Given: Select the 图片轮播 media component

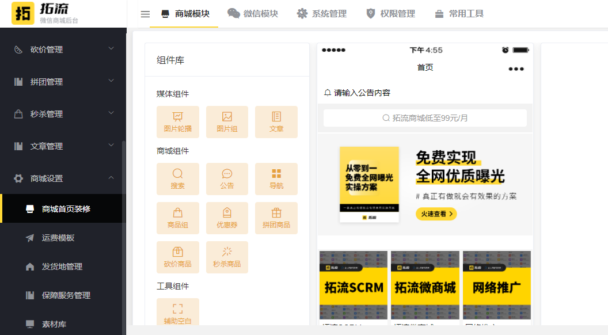Looking at the screenshot, I should click(178, 121).
